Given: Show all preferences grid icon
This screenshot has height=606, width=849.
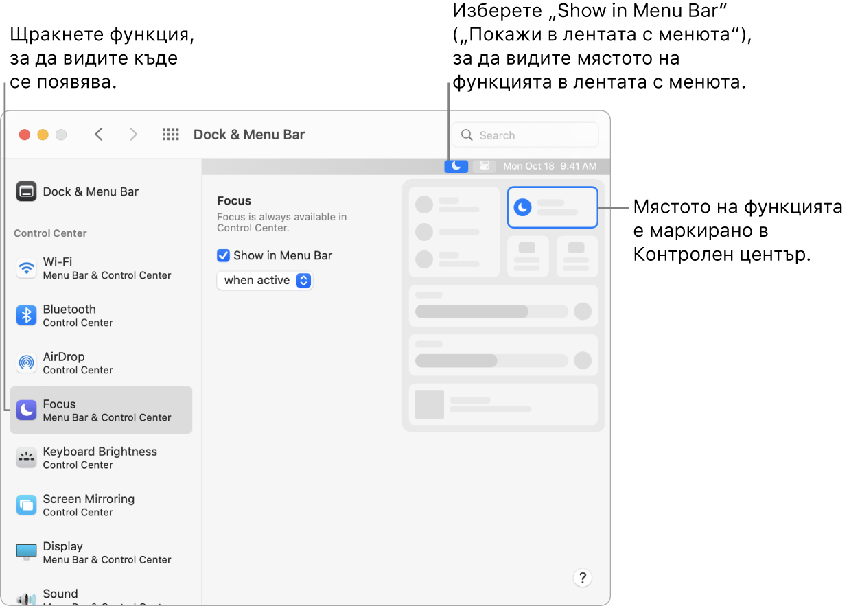Looking at the screenshot, I should coord(170,135).
